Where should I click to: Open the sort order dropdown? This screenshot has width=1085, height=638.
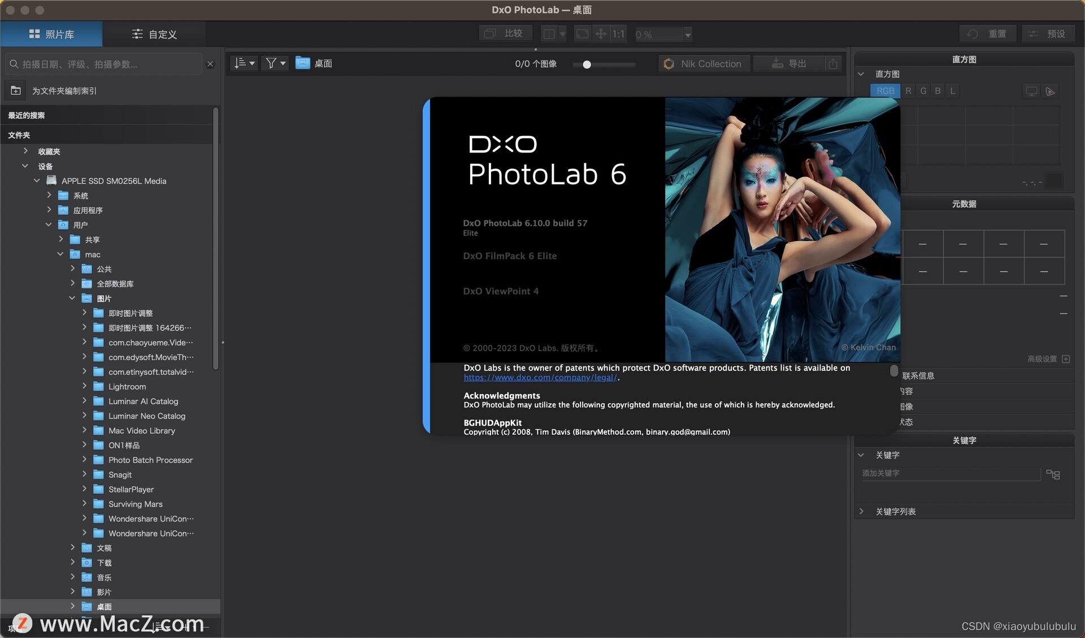tap(244, 63)
